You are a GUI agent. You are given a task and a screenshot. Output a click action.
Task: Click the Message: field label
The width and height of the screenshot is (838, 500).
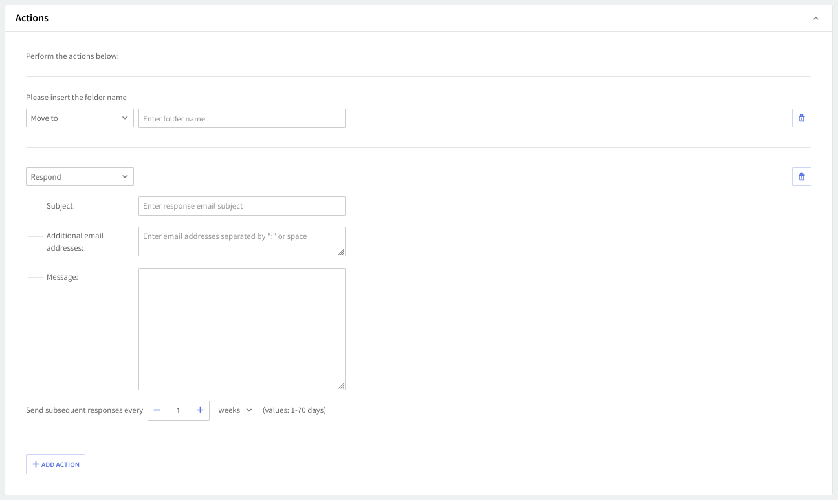tap(62, 277)
